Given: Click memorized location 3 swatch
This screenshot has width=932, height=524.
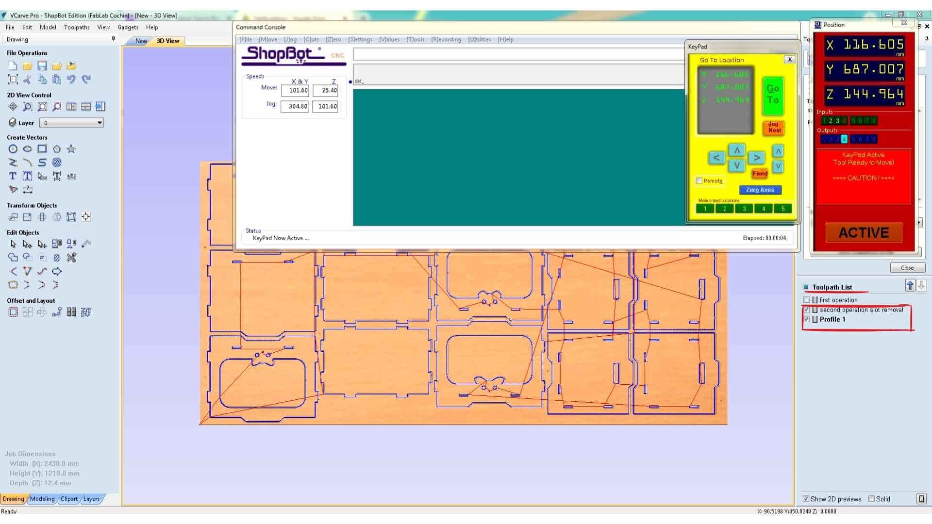Looking at the screenshot, I should pos(744,209).
